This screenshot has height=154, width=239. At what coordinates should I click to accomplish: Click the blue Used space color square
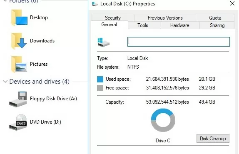pos(100,79)
